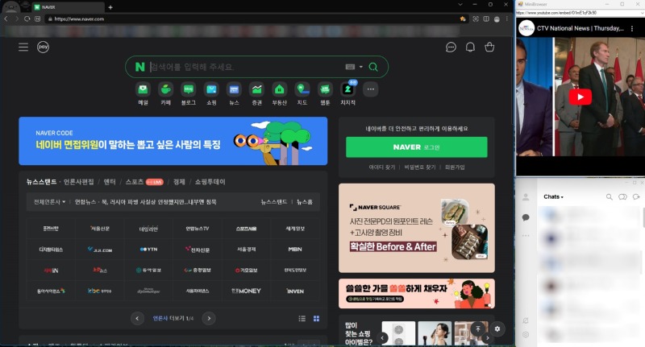
Task: Open the Naver hamburger menu
Action: pyautogui.click(x=23, y=47)
